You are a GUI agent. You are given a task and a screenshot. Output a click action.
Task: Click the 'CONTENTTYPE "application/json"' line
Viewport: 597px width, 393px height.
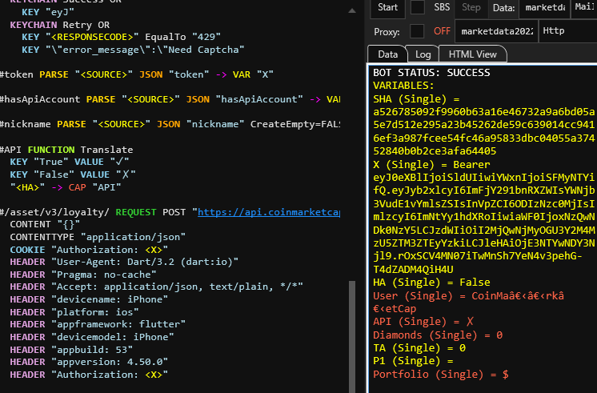98,237
